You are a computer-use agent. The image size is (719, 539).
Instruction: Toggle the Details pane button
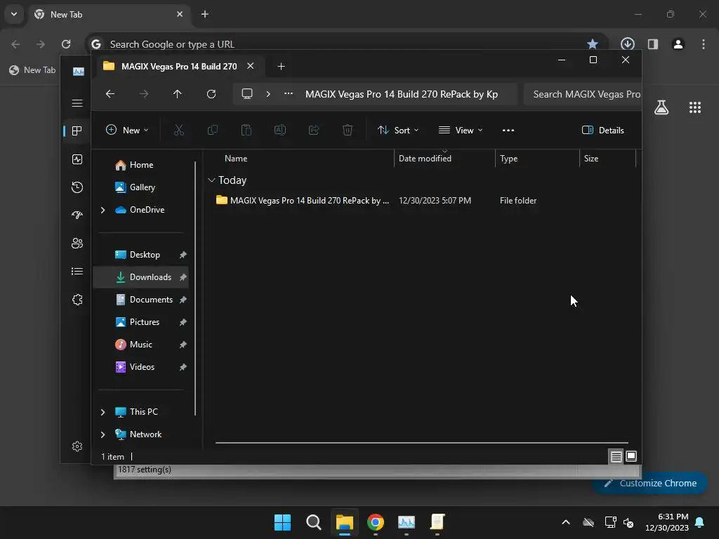click(x=603, y=130)
